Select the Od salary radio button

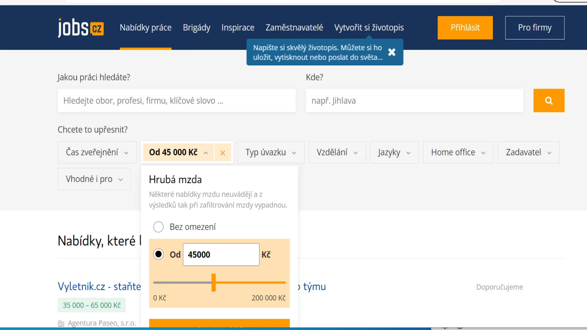pos(158,254)
